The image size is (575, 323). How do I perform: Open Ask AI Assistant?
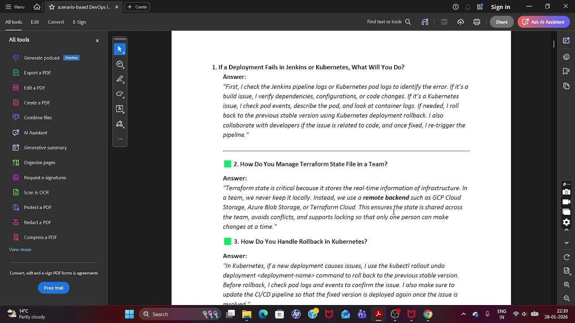coord(544,22)
